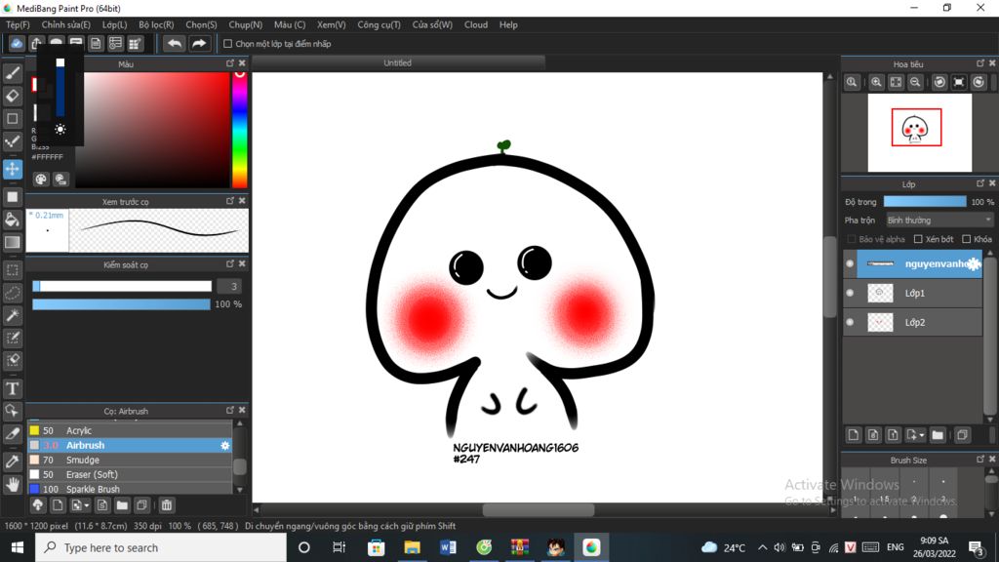
Task: Select the Move tool
Action: (12, 169)
